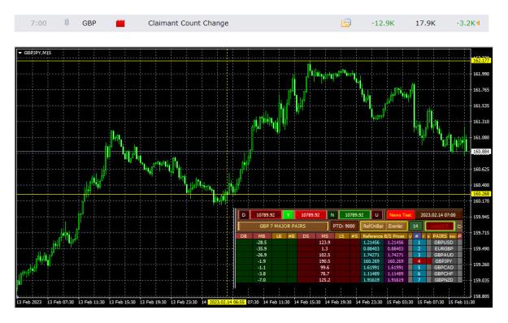
Task: Click the DS column header
Action: pos(306,236)
